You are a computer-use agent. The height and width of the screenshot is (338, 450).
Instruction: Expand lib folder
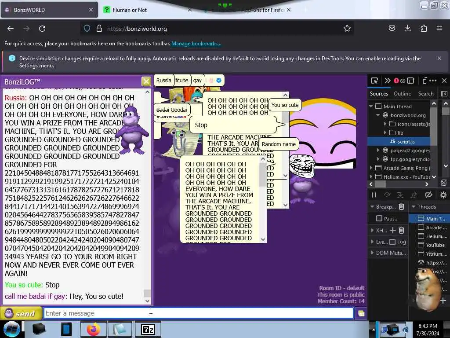point(385,133)
